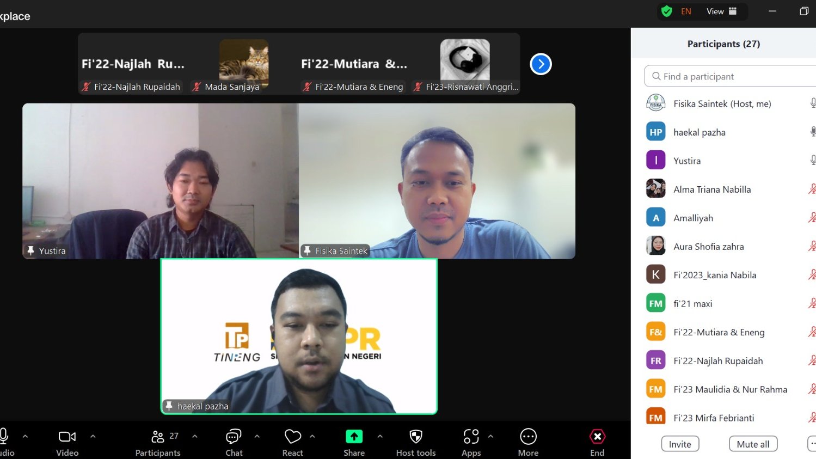Open the Chat panel
Image resolution: width=816 pixels, height=459 pixels.
click(234, 441)
